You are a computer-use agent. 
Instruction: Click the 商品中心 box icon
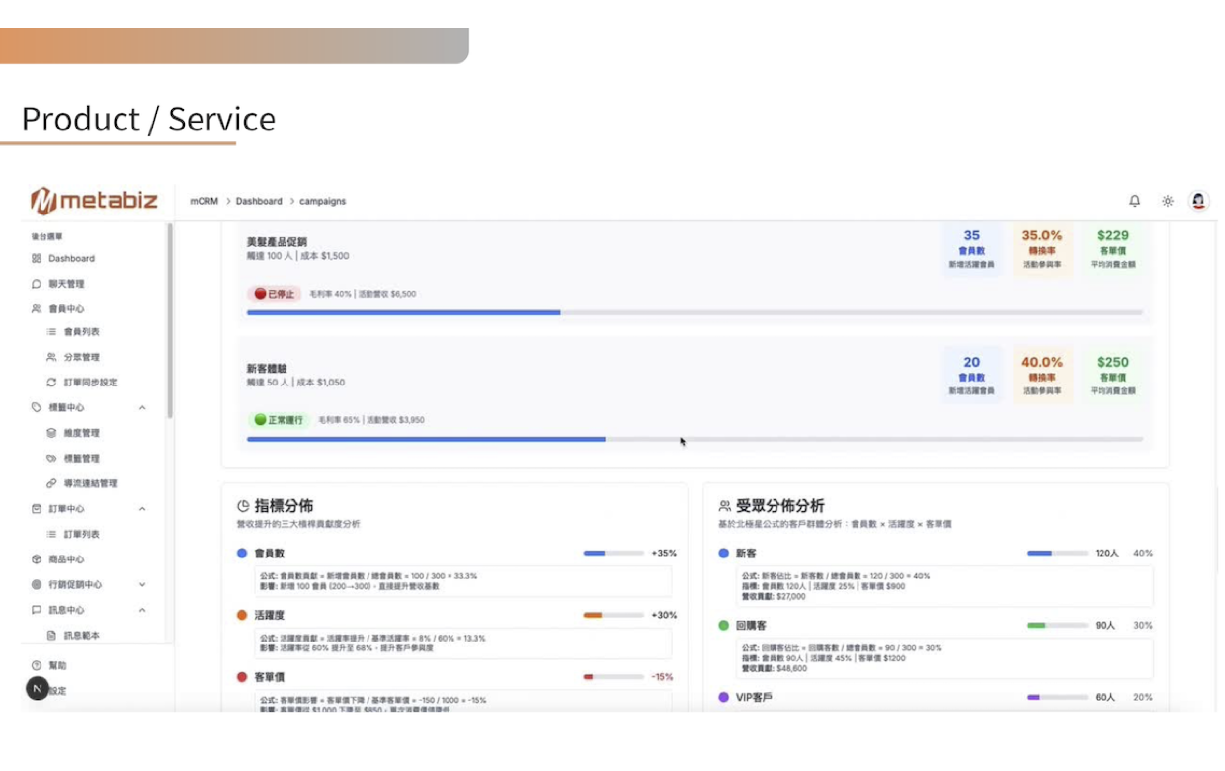tap(37, 559)
